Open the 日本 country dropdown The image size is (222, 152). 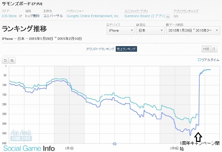151,31
